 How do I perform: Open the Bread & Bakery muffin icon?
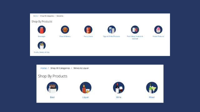[65, 30]
